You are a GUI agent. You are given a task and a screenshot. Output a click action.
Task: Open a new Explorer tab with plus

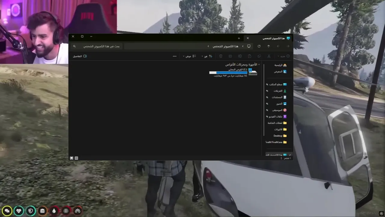[239, 38]
